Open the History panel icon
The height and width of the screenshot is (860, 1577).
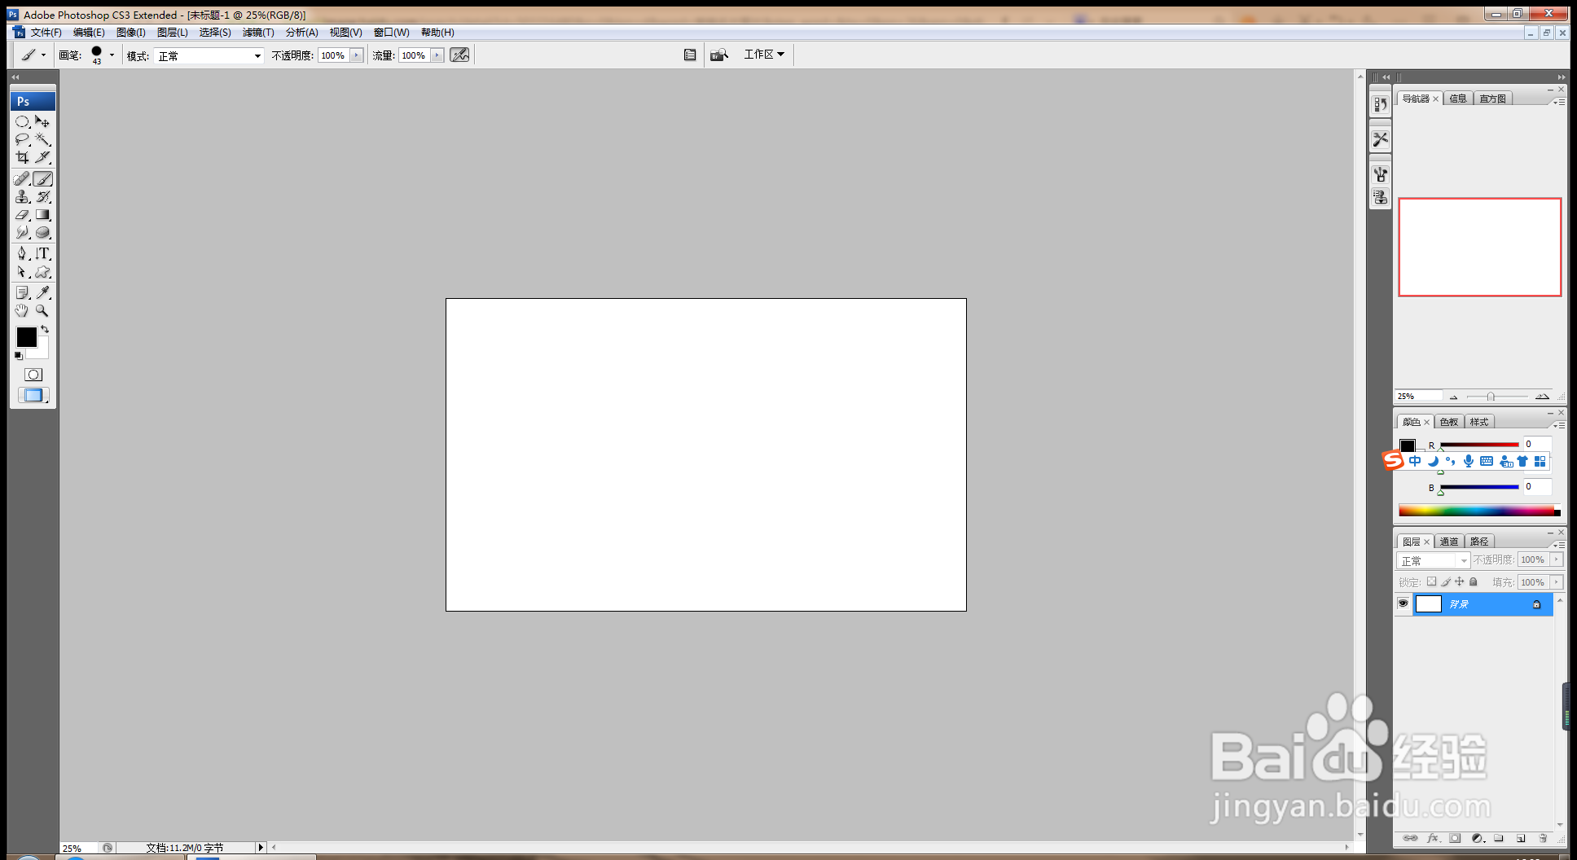click(1380, 104)
